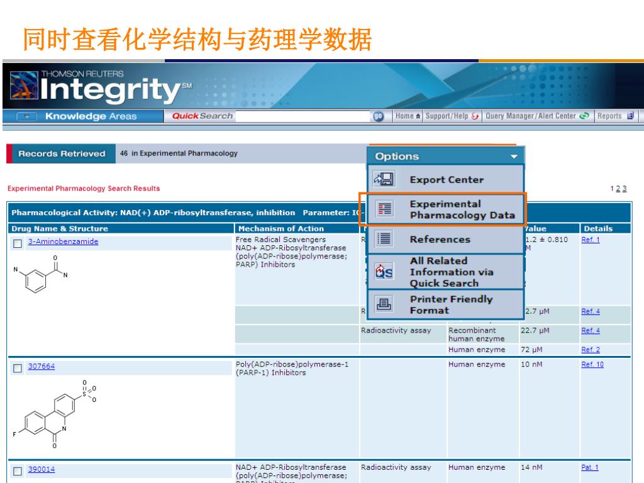Click '46 in Experimental Pharmacology' text

(x=179, y=153)
